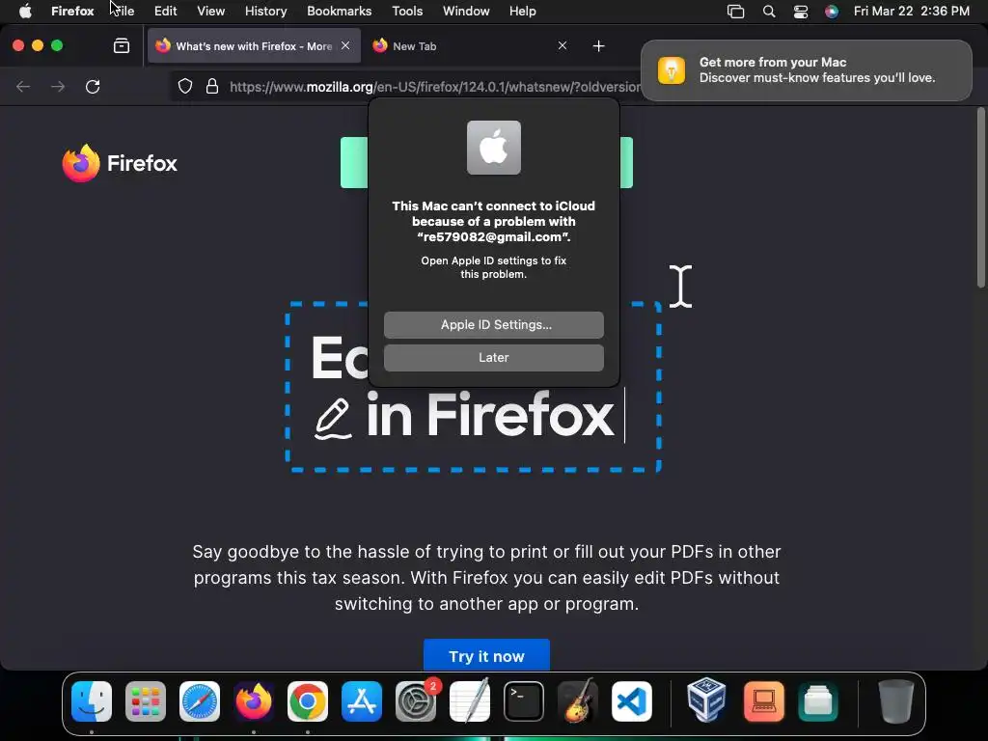Screen dimensions: 988x741
Task: Open Get more from your Mac notification
Action: coord(806,69)
